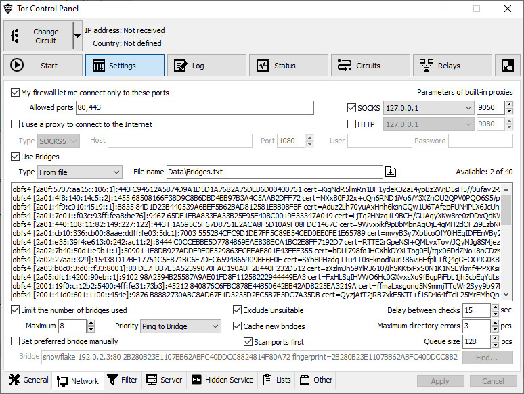Toggle Set preferred bridge manually checkbox
This screenshot has height=394, width=524.
click(15, 341)
